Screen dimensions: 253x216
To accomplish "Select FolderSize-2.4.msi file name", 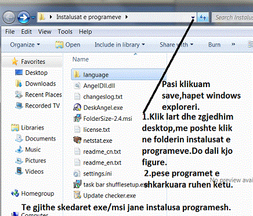I will (107, 118).
